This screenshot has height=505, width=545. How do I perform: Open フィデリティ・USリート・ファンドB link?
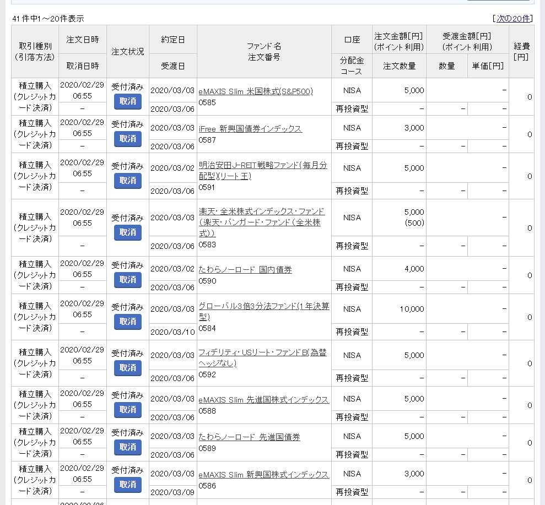click(262, 358)
